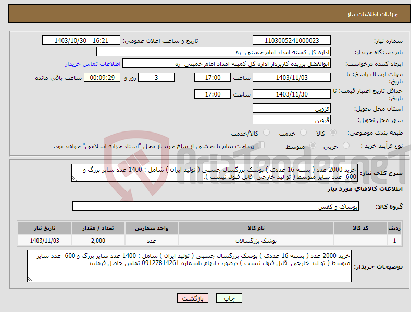Click the remaining time field 00:09:29
Viewport: 411px width, 312px height.
(x=102, y=77)
